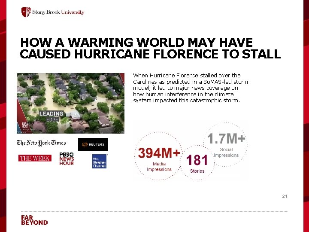
Task: Click THE WEEK logo
Action: tap(35, 158)
